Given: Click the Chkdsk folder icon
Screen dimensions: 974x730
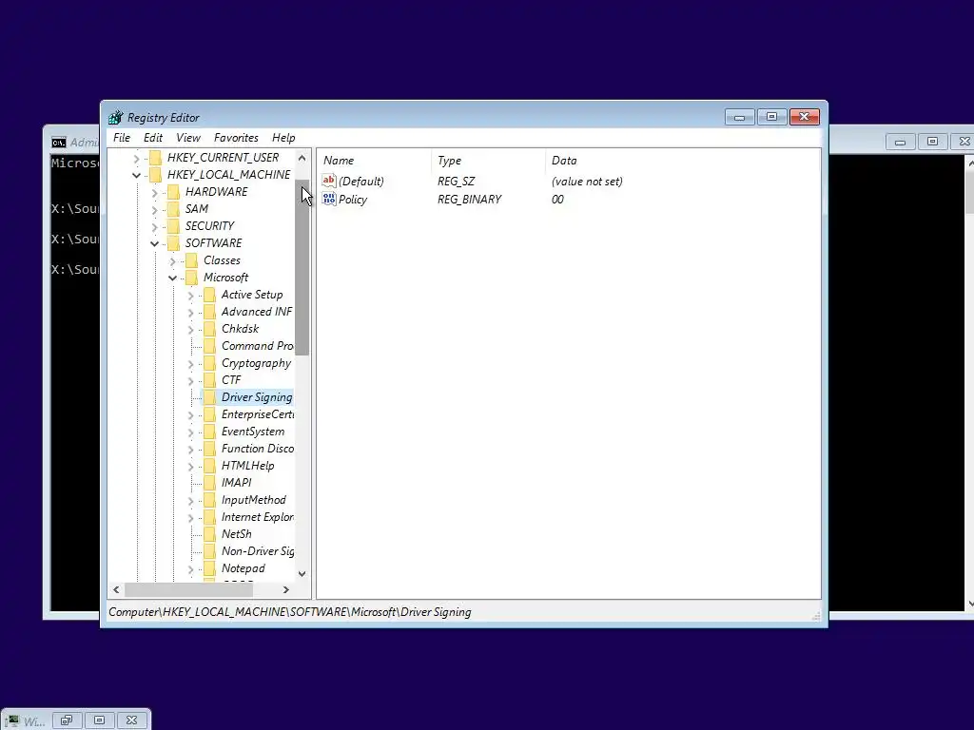Looking at the screenshot, I should coord(210,328).
